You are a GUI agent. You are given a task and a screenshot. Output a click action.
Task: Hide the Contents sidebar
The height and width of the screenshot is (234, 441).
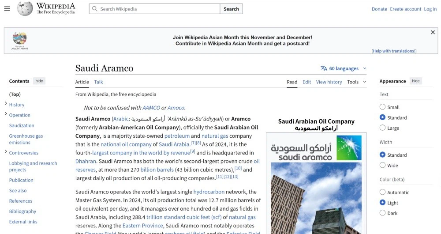(39, 81)
